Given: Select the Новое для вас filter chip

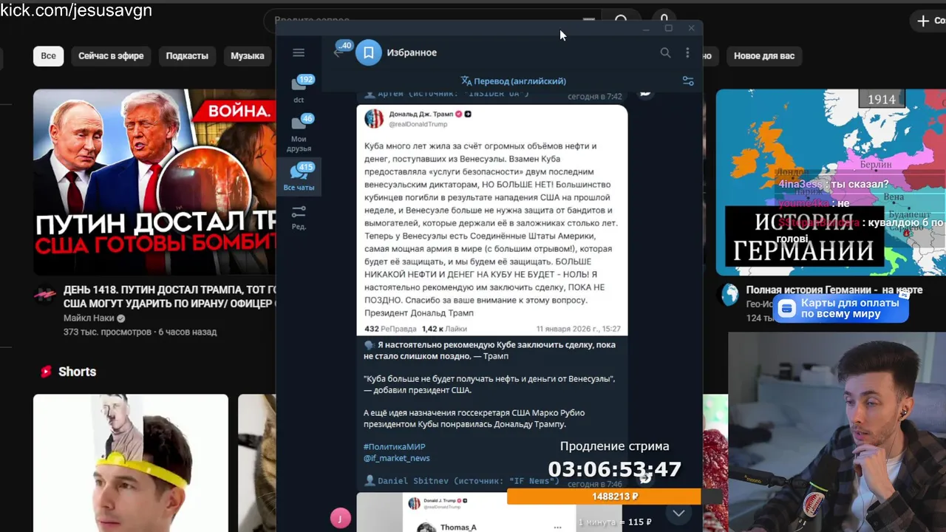Looking at the screenshot, I should click(x=764, y=55).
